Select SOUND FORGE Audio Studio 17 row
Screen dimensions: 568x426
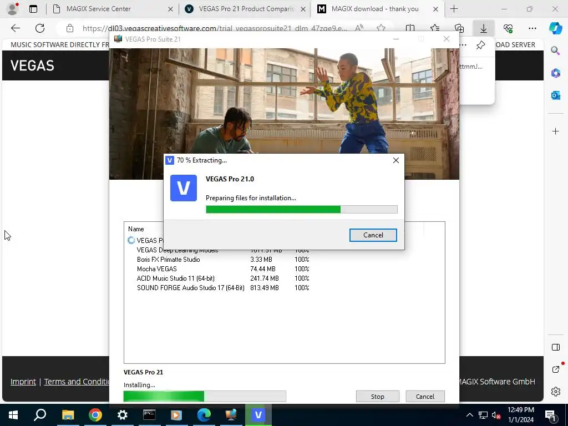pos(223,288)
